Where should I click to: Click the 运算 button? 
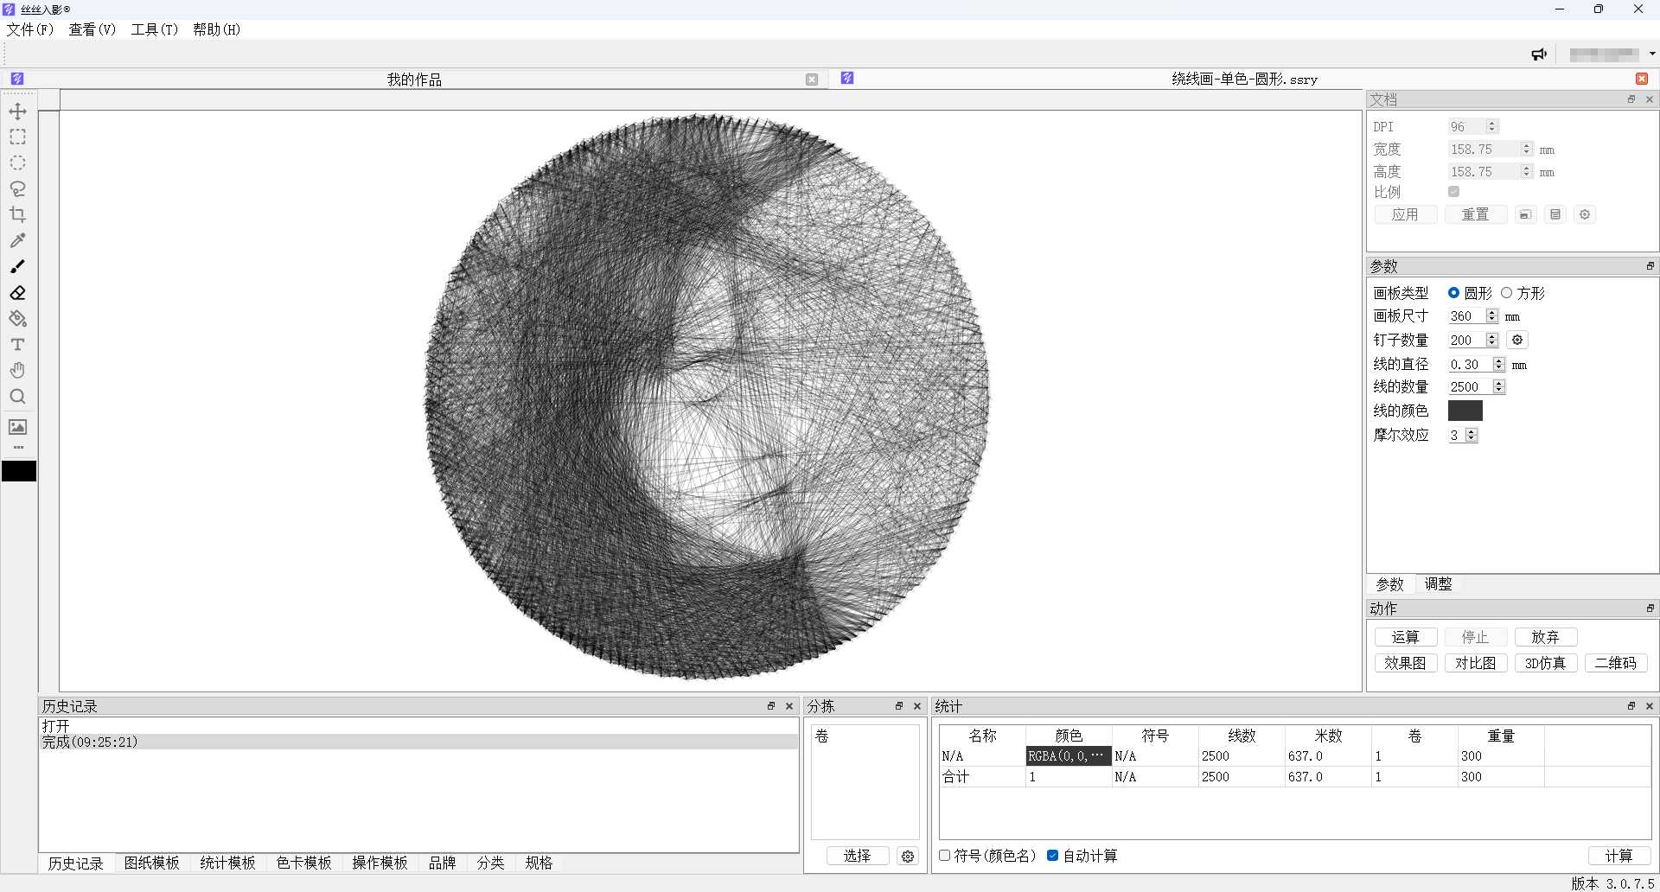pos(1405,637)
